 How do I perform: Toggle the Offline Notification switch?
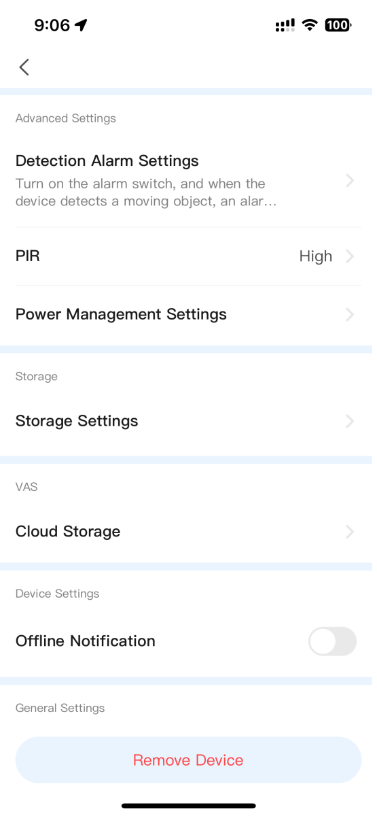[332, 641]
